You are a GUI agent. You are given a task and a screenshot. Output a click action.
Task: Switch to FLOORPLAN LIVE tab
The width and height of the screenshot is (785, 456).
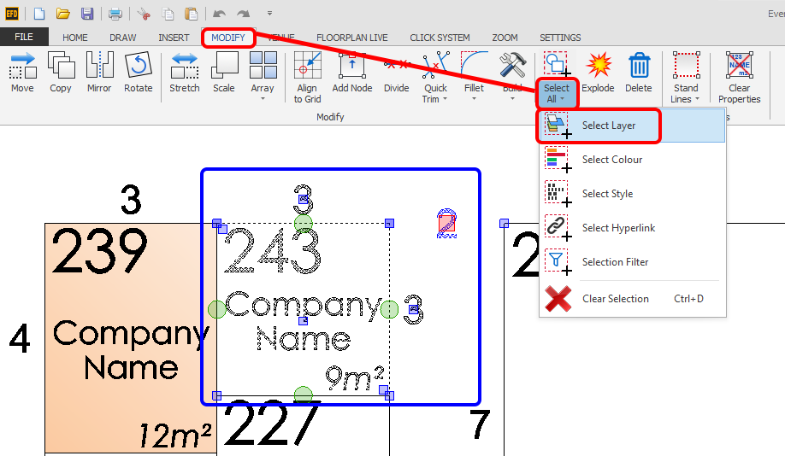coord(352,38)
